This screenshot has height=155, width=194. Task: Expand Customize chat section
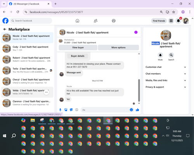pyautogui.click(x=166, y=67)
